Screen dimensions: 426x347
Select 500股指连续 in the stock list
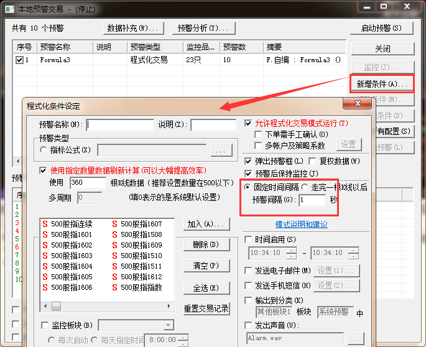point(70,224)
